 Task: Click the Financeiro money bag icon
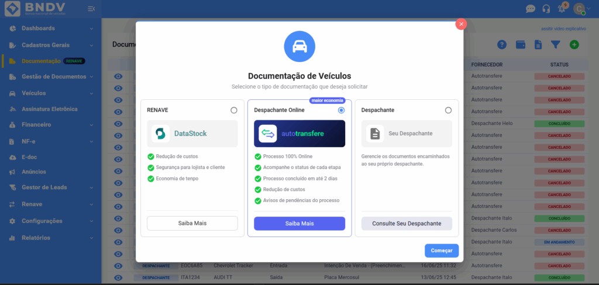12,125
